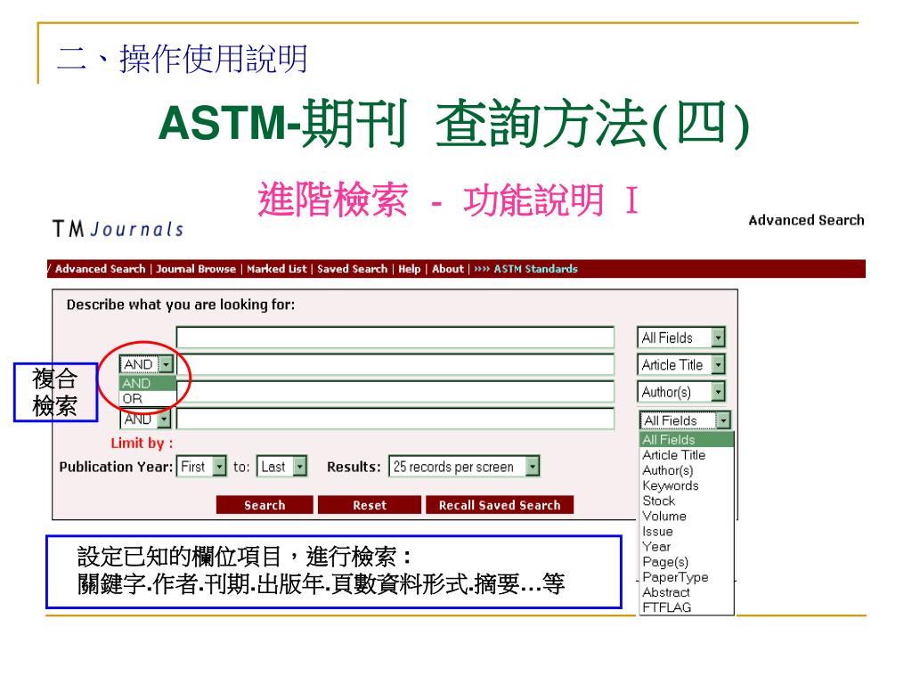Select All Fields in the open field list
The width and height of the screenshot is (912, 684).
687,440
